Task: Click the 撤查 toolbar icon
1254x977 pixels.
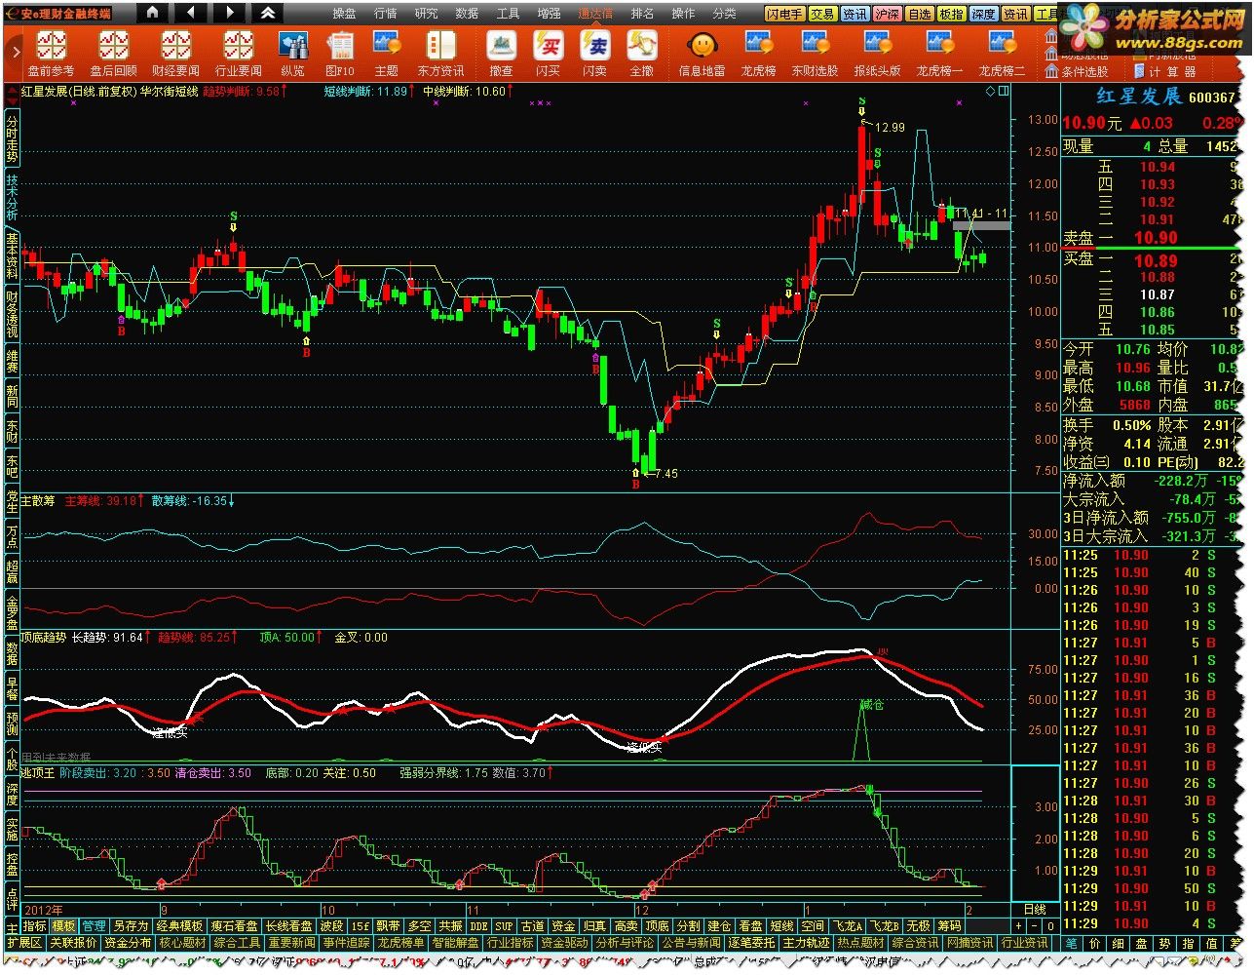Action: click(501, 53)
